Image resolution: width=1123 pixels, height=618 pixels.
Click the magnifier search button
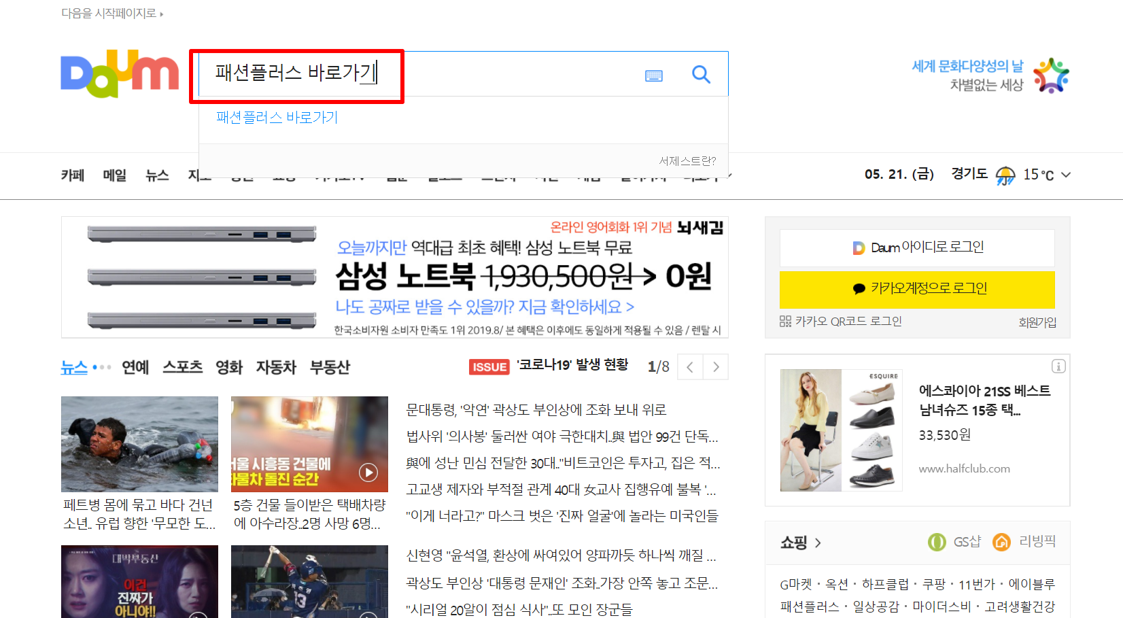click(x=701, y=74)
